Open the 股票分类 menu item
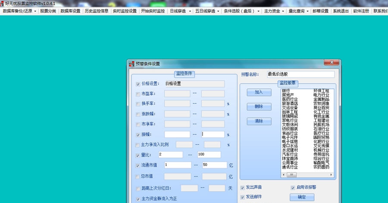Screen dimensions: 388x203 pos(48,11)
